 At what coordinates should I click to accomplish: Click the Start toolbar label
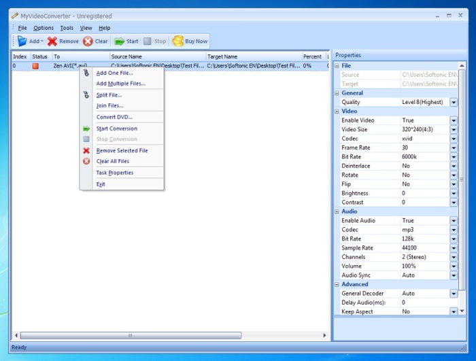coord(132,41)
